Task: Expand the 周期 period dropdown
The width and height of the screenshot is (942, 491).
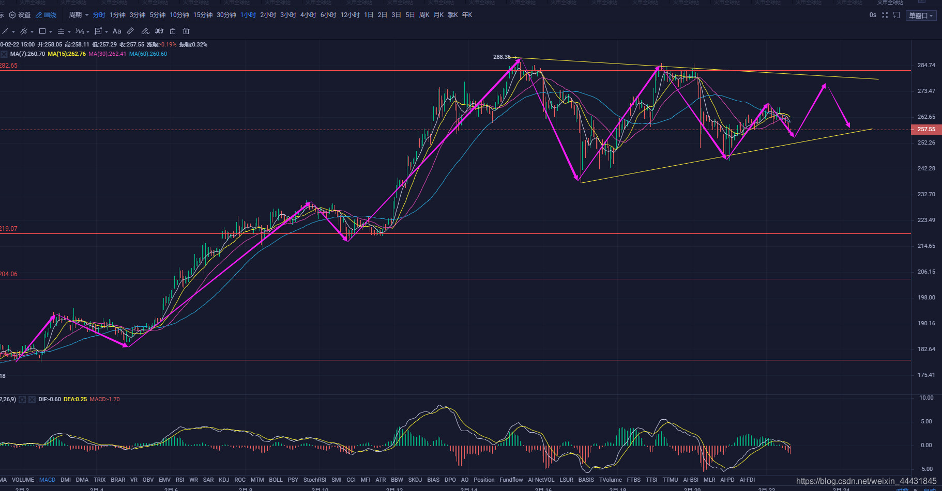Action: click(79, 15)
